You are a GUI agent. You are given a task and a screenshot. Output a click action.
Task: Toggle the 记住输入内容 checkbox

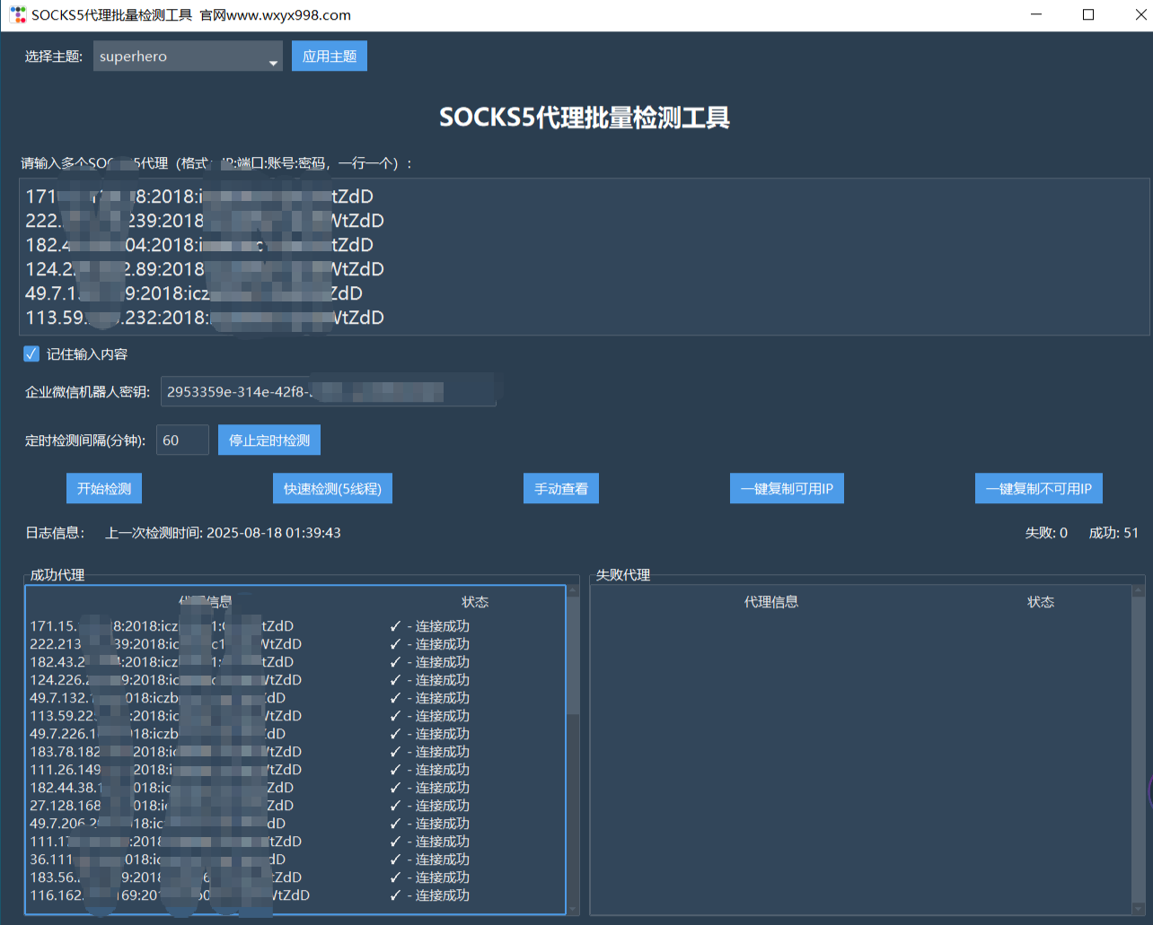31,354
